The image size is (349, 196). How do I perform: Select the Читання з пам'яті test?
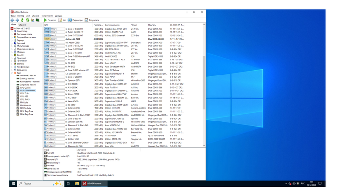28,76
